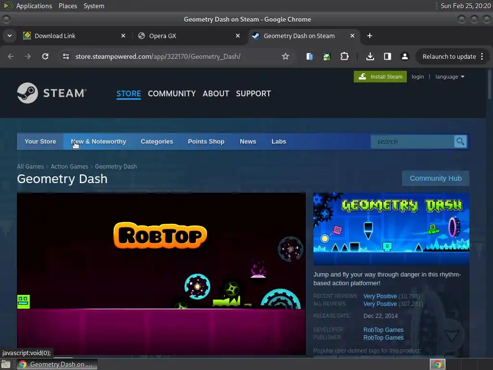Click the Geometry Dash trailer video
The image size is (493, 370).
click(161, 274)
